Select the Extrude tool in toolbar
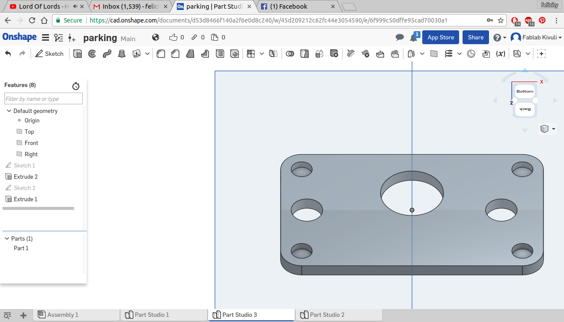The width and height of the screenshot is (564, 322). 78,54
